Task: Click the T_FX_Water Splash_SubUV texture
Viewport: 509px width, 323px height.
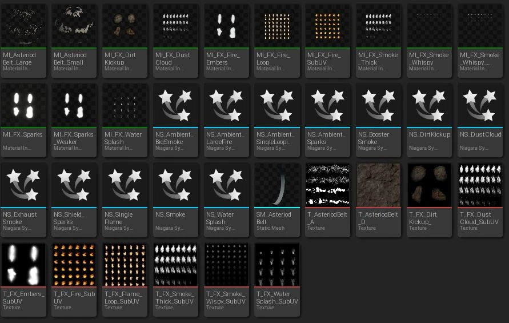Action: [x=277, y=280]
